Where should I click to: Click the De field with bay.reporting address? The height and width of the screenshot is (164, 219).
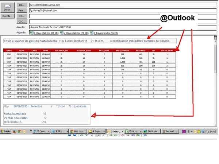(123, 5)
